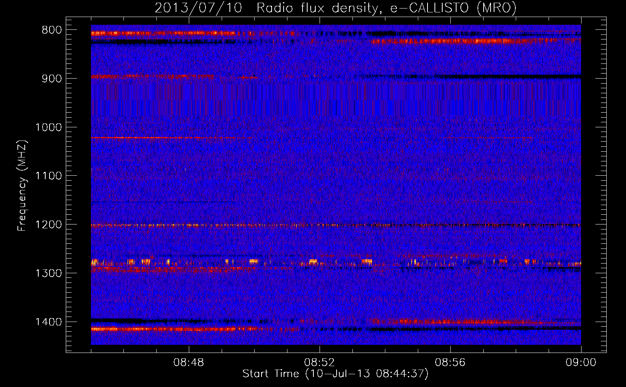Click the 'Start Time (10-Jul-13 08:44:37)' x-axis label

335,374
